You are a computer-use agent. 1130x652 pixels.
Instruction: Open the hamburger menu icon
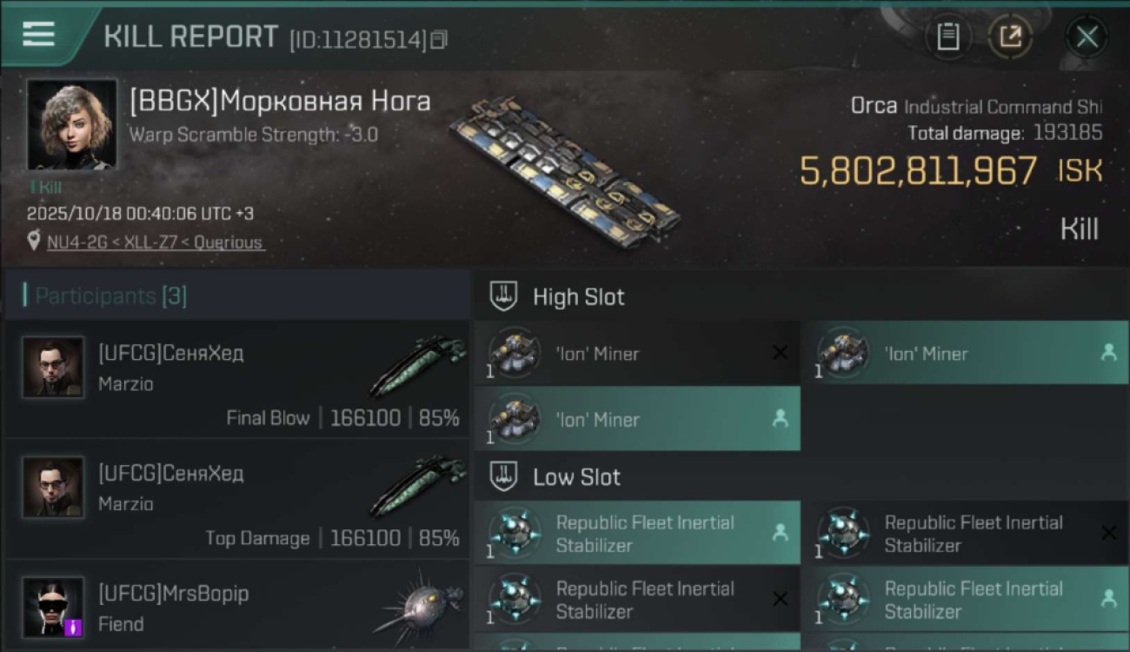pyautogui.click(x=39, y=34)
